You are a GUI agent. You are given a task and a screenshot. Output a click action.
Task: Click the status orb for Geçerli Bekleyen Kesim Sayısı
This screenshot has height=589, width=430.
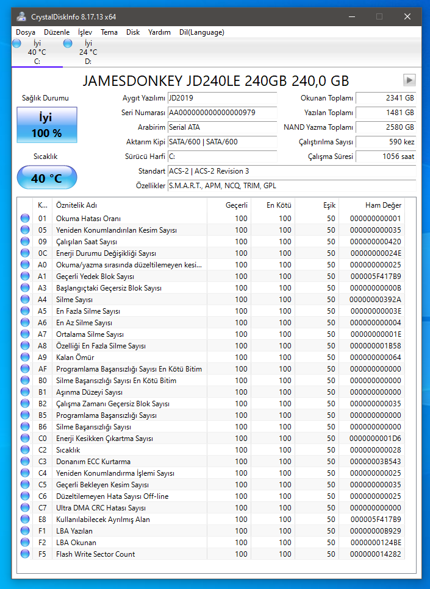25,485
